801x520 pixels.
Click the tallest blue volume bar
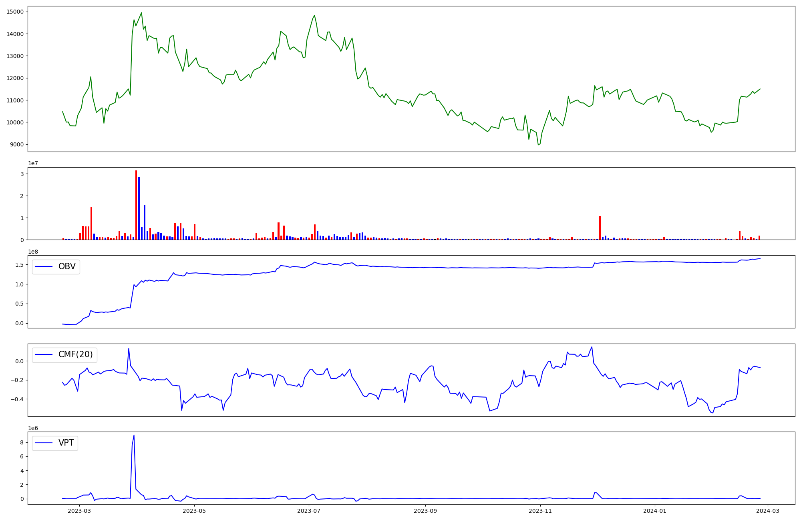click(139, 208)
